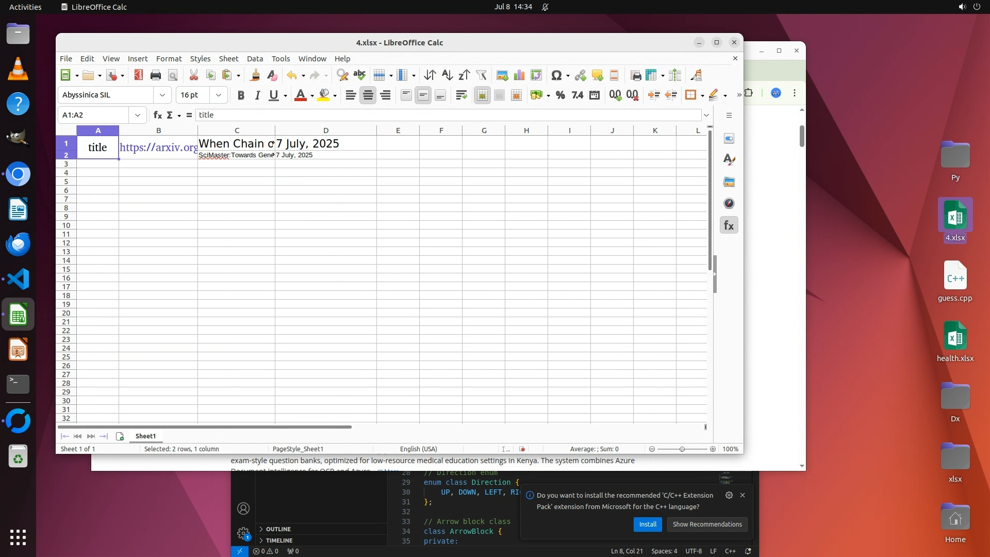Screen dimensions: 990x557
Task: Click Format as Percent icon
Action: [x=560, y=95]
